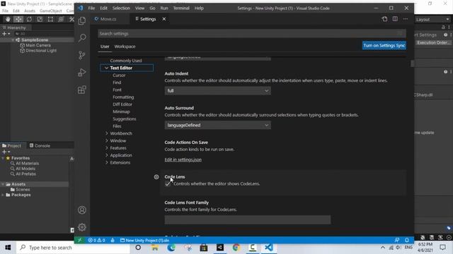This screenshot has width=453, height=254.
Task: Open the Extensions view
Action: click(x=82, y=90)
